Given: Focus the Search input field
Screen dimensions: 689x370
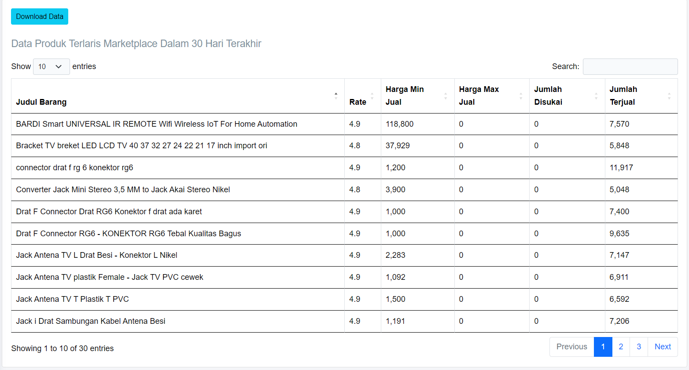Looking at the screenshot, I should click(x=630, y=66).
